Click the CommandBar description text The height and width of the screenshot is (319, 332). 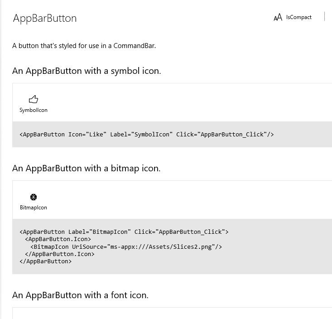tap(84, 45)
